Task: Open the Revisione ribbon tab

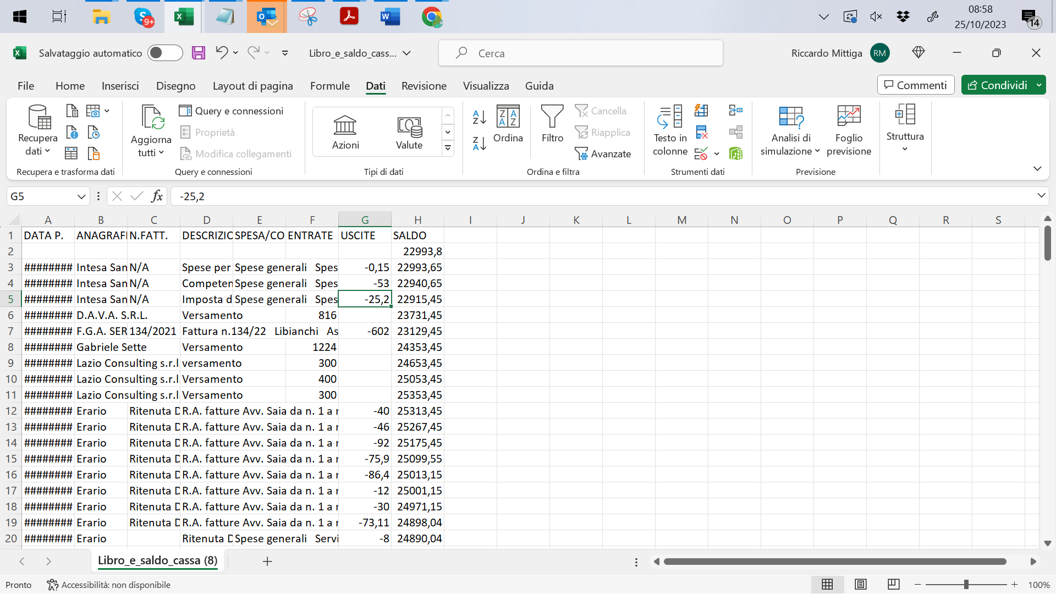Action: [424, 86]
